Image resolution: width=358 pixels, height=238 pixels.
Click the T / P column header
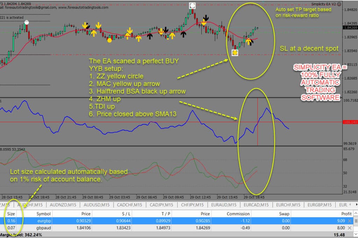(x=166, y=214)
